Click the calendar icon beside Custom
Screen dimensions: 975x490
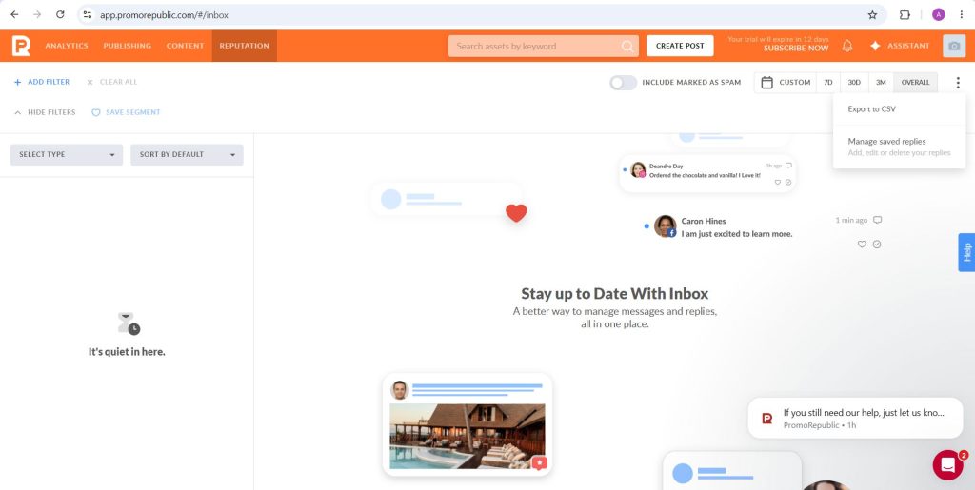(x=767, y=82)
